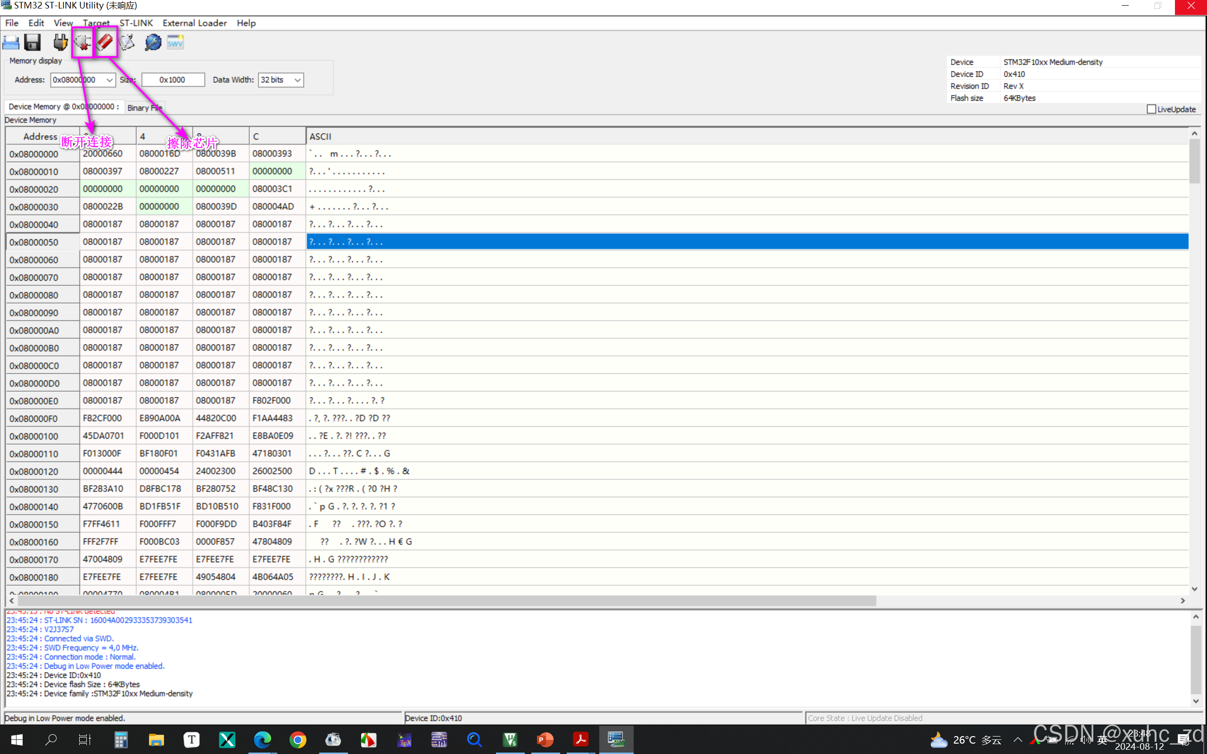This screenshot has width=1207, height=754.
Task: Open File Explorer from the taskbar
Action: [156, 739]
